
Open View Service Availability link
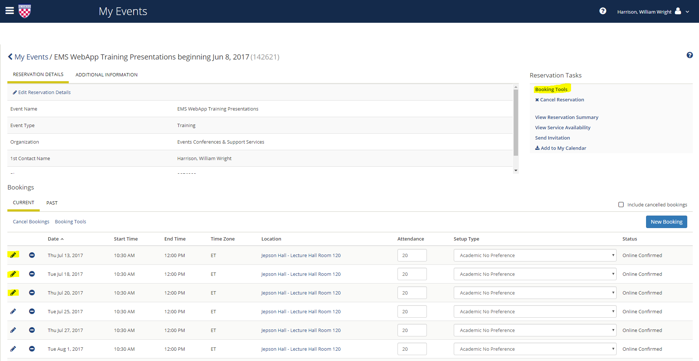(563, 127)
